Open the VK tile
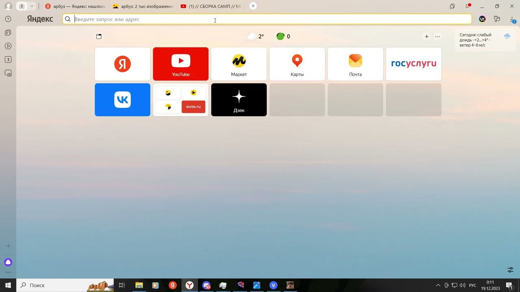 [x=122, y=100]
